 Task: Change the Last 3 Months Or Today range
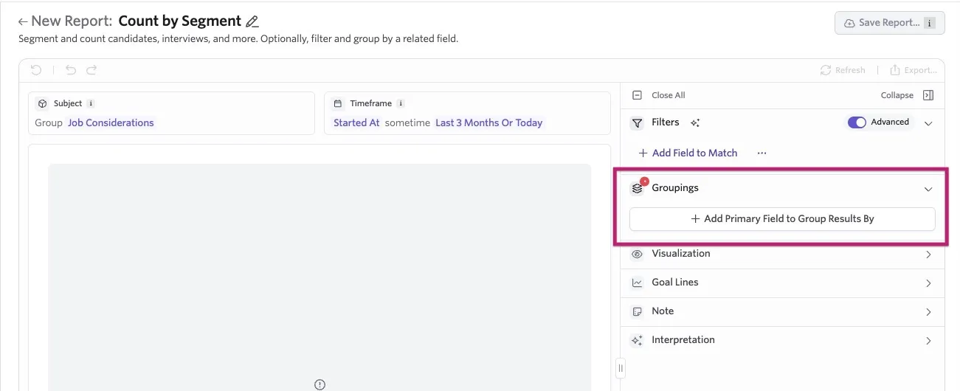pos(488,123)
